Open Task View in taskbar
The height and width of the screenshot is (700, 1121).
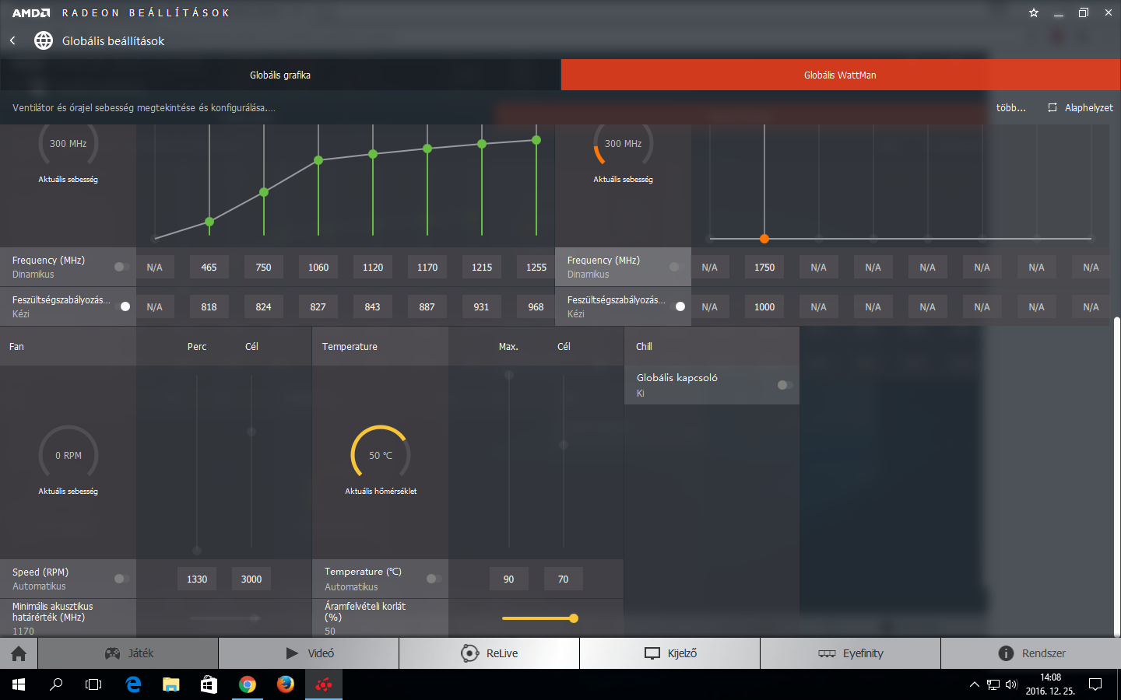coord(93,684)
